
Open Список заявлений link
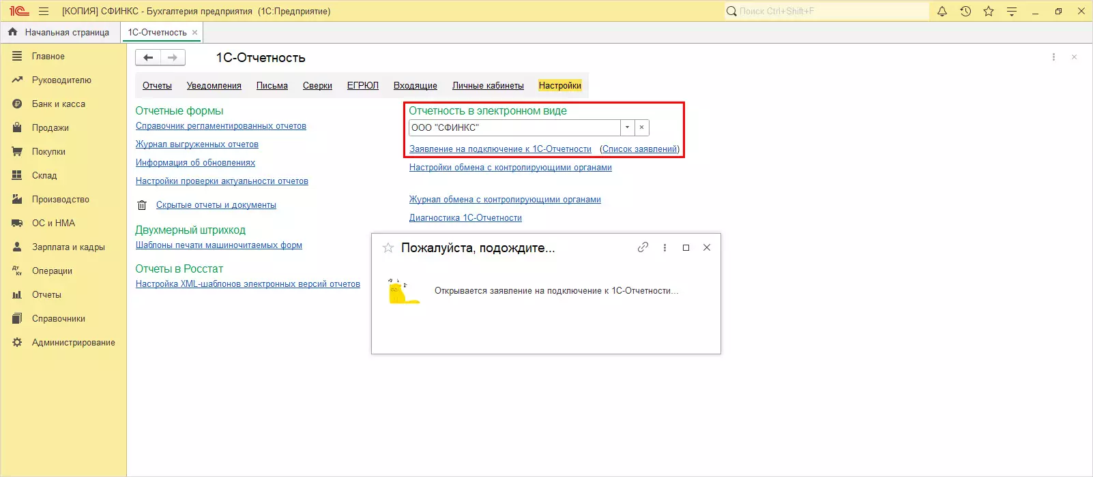640,149
